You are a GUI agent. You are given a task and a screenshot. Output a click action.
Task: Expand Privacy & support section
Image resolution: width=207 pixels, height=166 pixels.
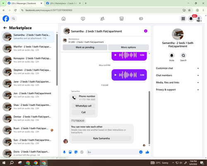(x=178, y=90)
